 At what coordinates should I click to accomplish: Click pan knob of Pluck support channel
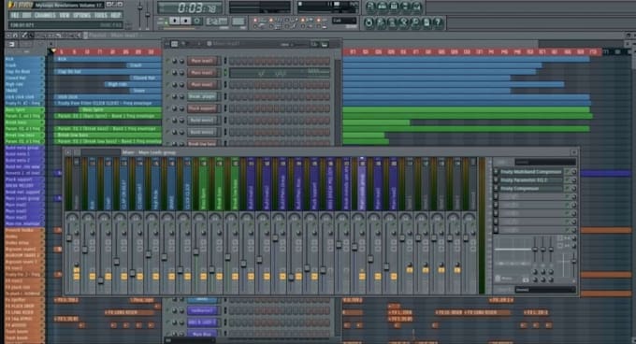pyautogui.click(x=174, y=108)
